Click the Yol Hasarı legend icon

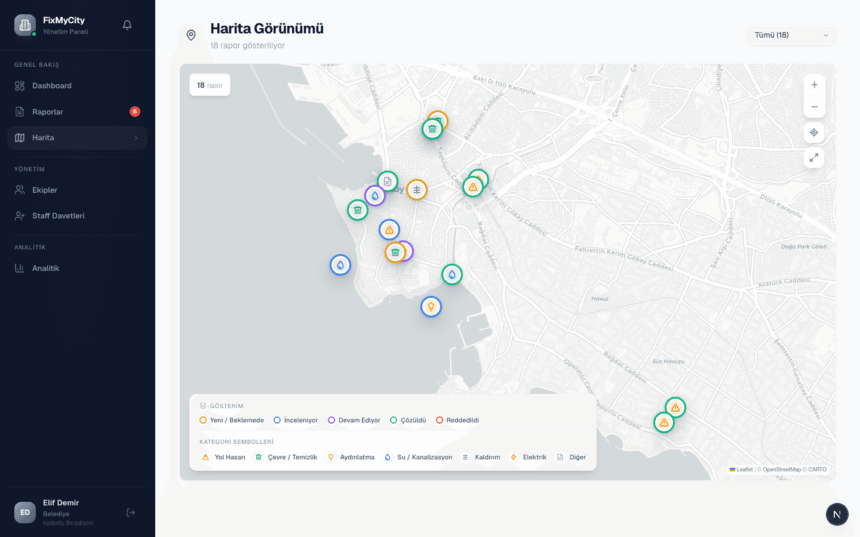pyautogui.click(x=205, y=457)
